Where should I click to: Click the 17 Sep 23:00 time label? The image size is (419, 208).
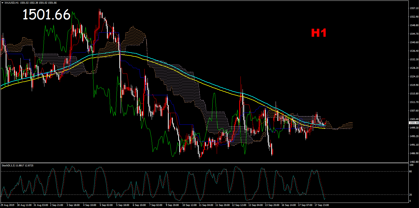click(x=322, y=205)
